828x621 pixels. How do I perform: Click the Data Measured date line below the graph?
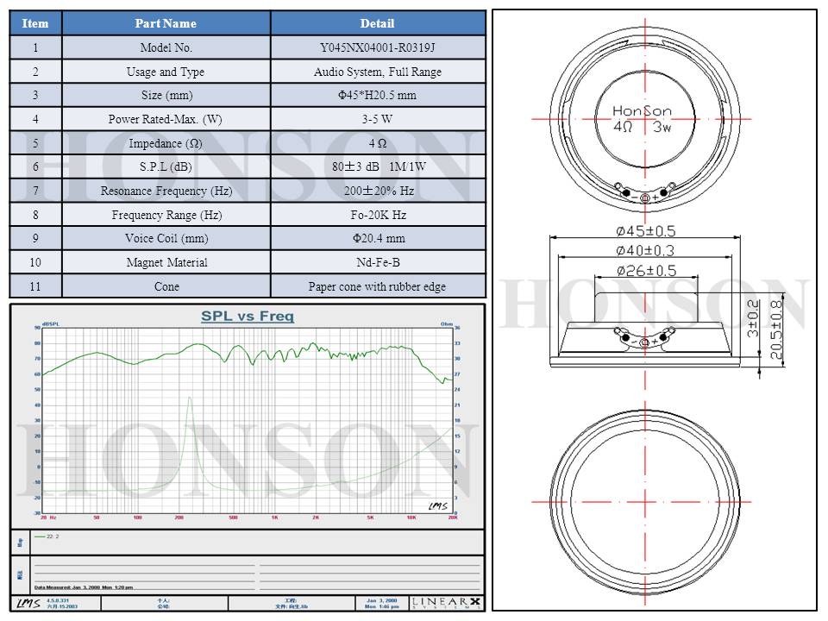84,587
